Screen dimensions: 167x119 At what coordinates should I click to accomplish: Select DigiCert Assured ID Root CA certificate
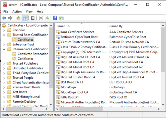80,57
